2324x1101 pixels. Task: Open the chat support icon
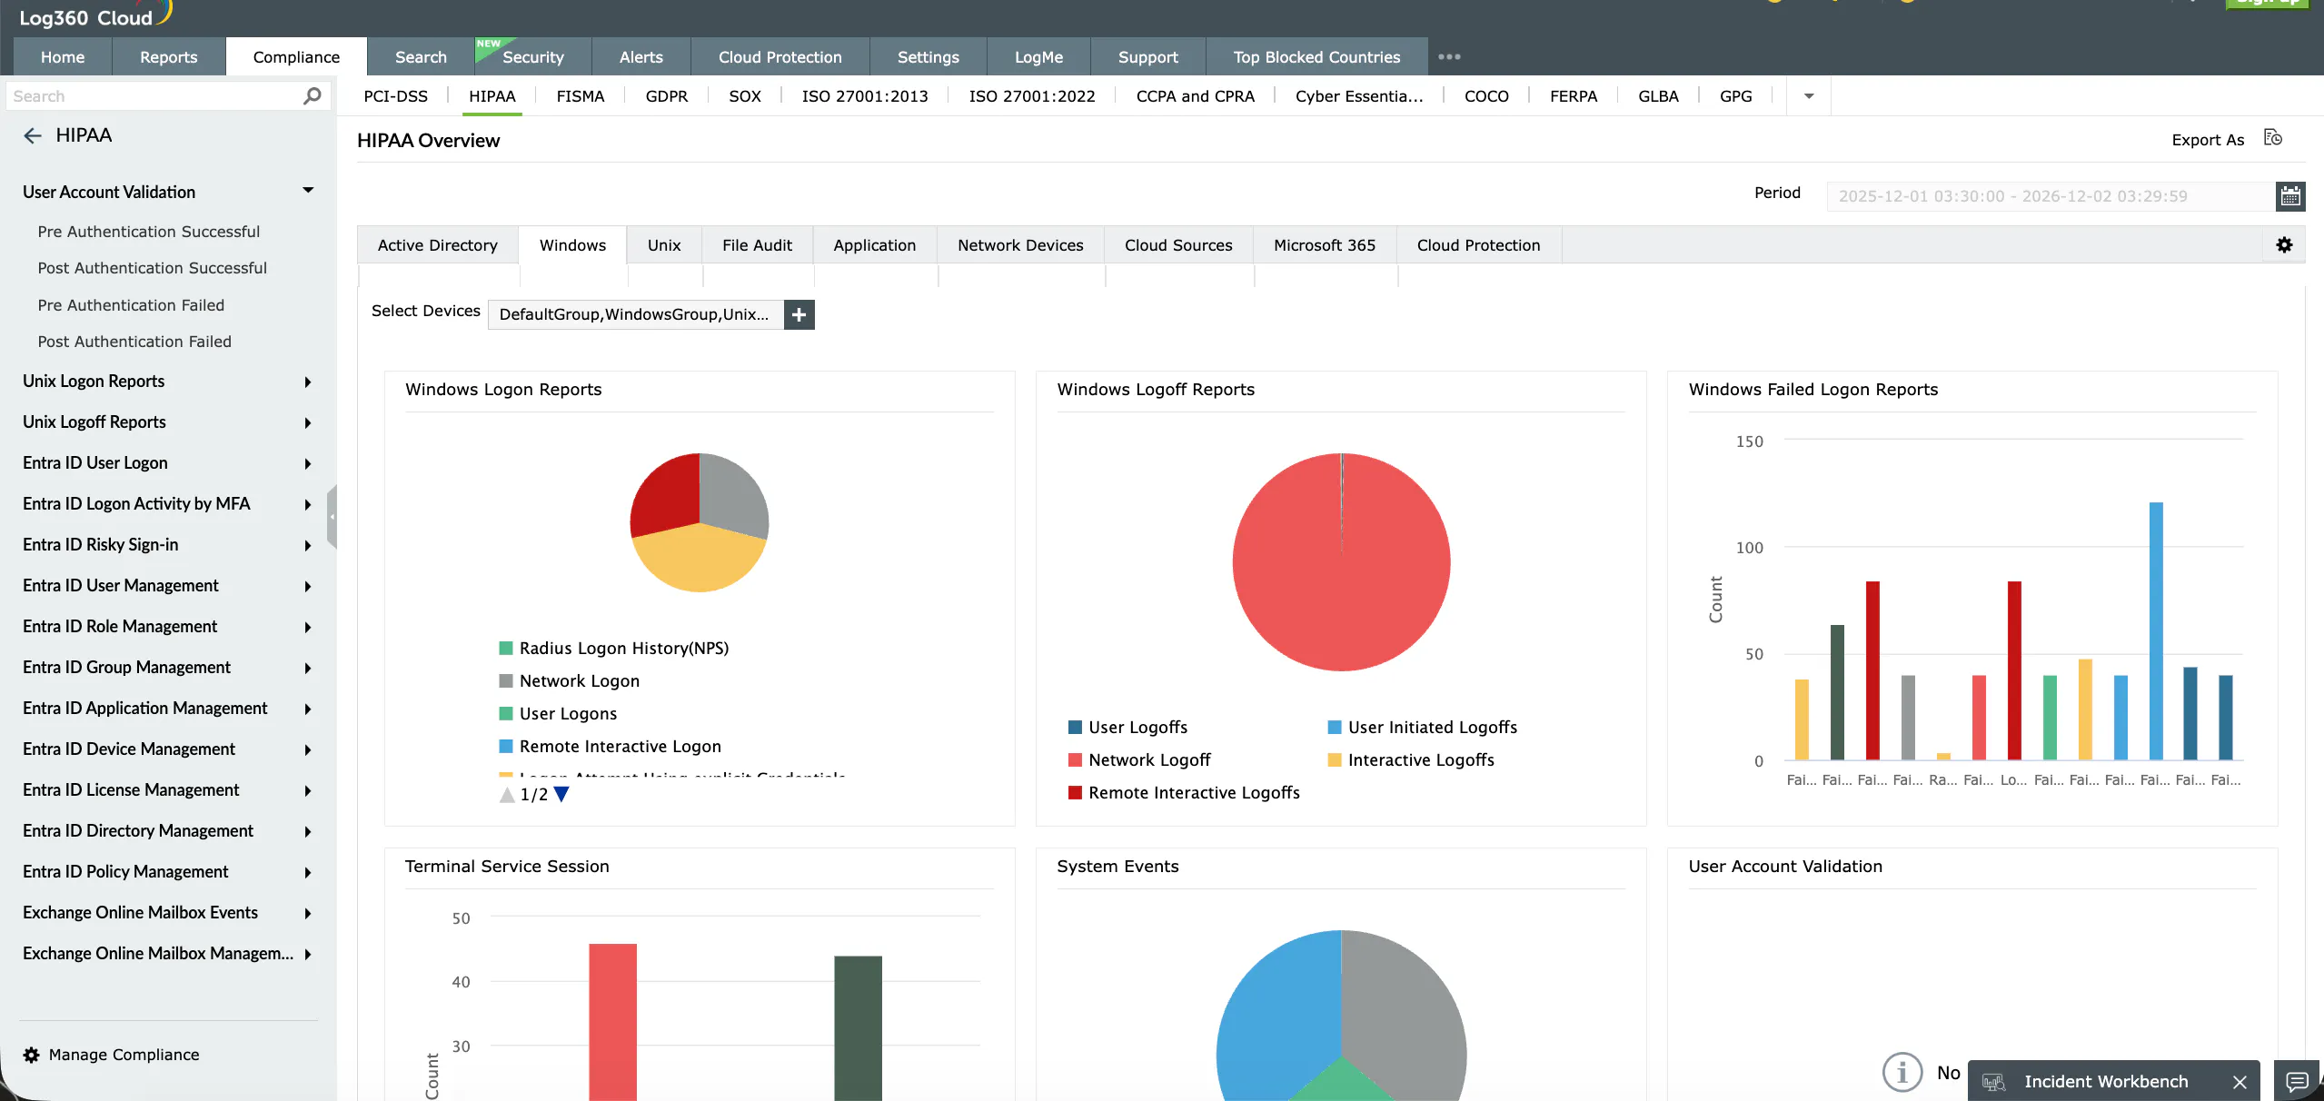[x=2297, y=1081]
